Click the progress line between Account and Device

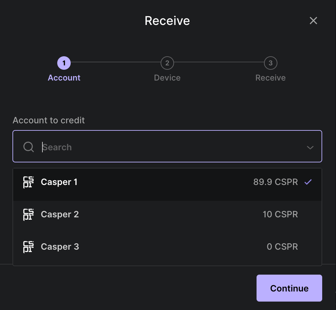115,63
